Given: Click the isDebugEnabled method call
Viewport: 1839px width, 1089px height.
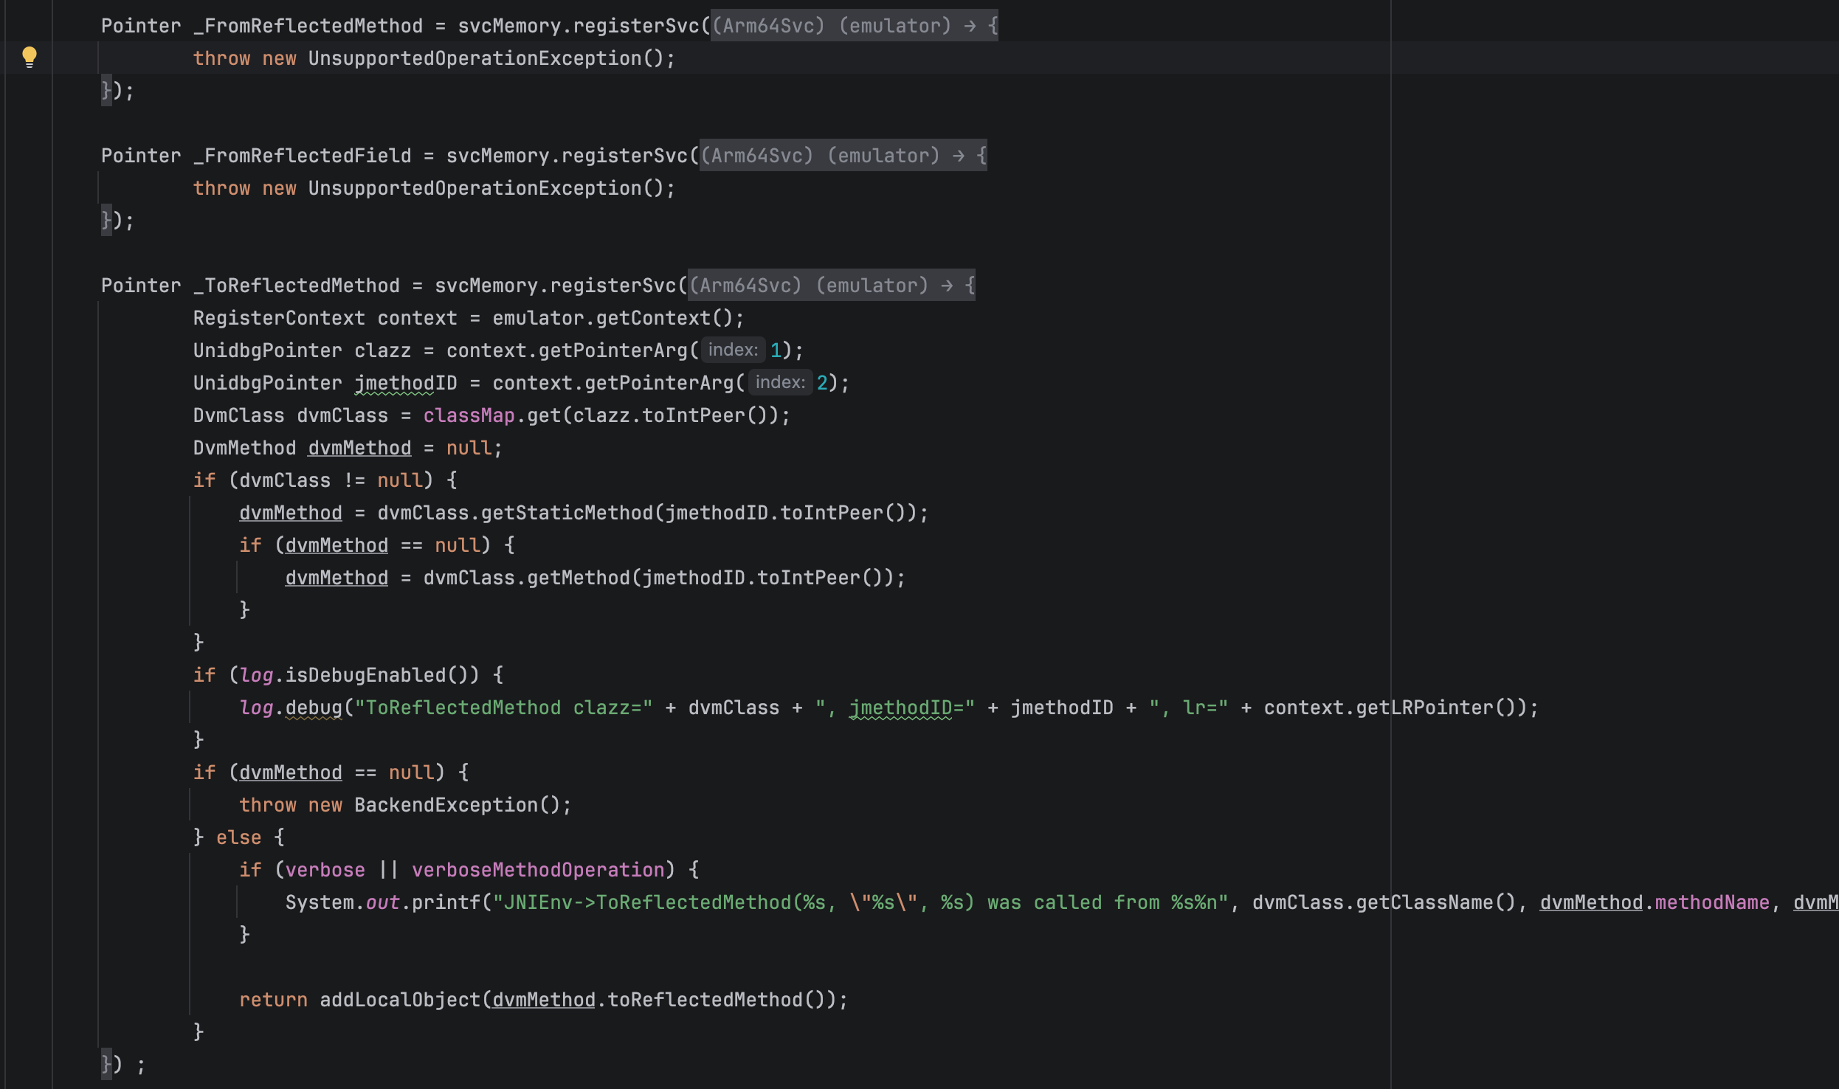Looking at the screenshot, I should 365,675.
